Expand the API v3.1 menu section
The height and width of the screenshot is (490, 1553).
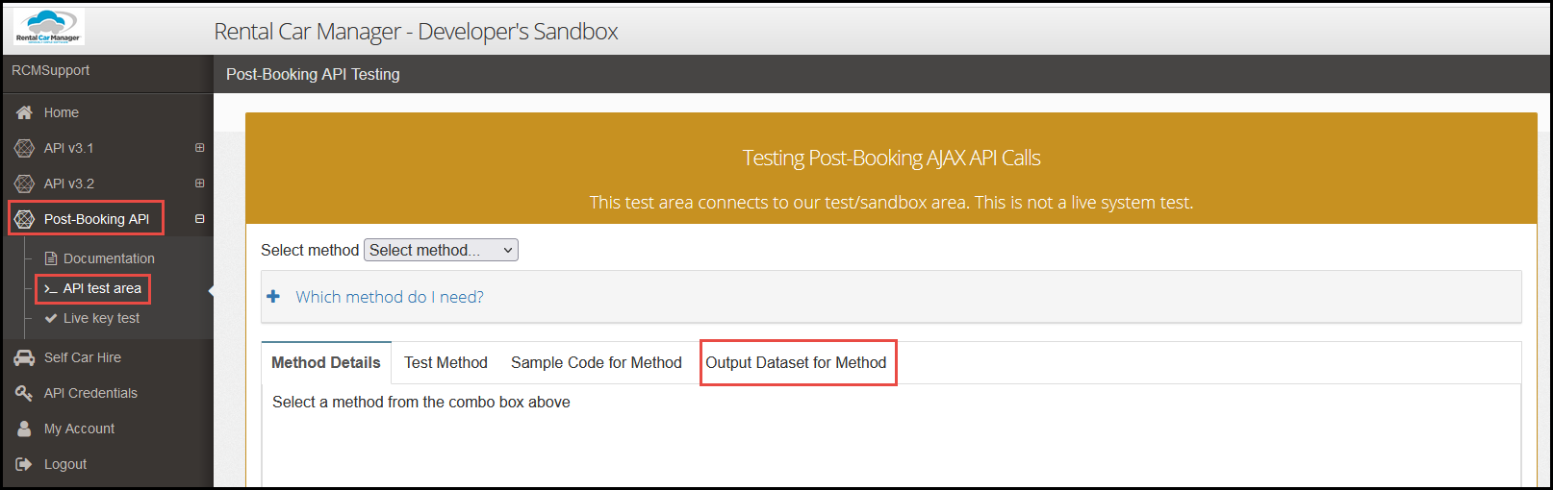point(200,148)
